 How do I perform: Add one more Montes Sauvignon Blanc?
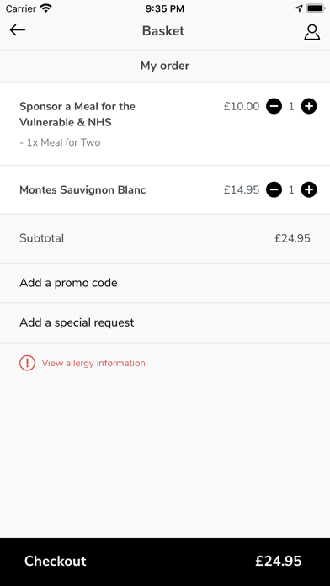pos(309,189)
